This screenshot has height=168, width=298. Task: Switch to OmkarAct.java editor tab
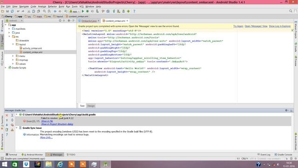pos(89,21)
